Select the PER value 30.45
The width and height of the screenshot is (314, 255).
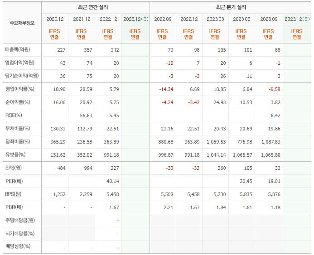246,181
